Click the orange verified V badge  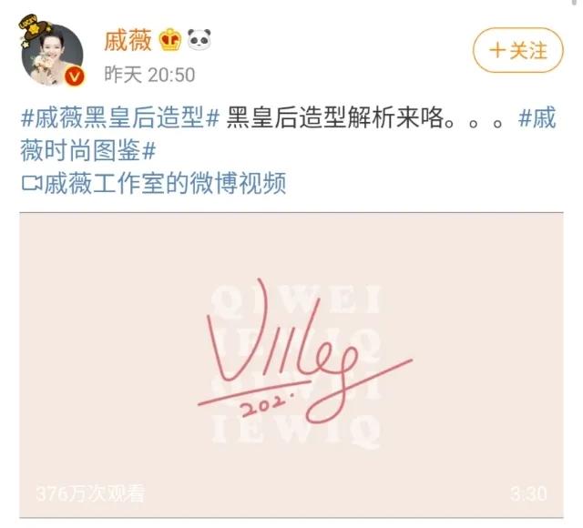pos(75,76)
